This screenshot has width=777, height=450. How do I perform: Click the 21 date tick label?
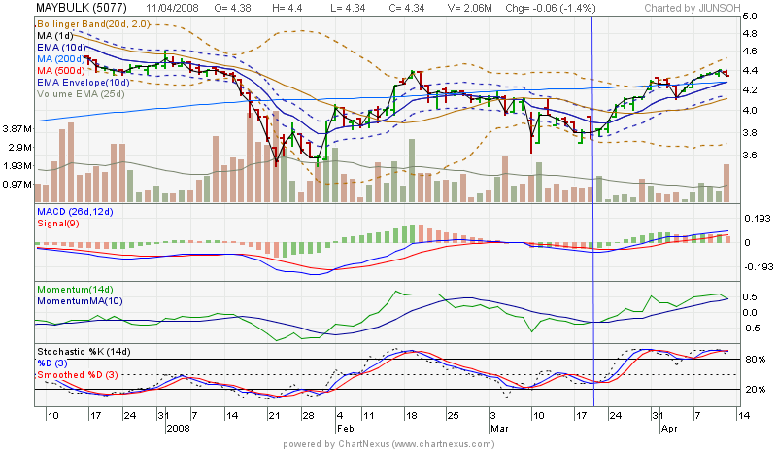click(274, 416)
